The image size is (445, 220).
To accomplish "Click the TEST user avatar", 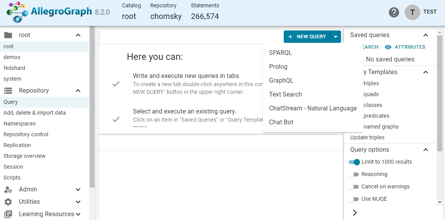I will [x=413, y=12].
